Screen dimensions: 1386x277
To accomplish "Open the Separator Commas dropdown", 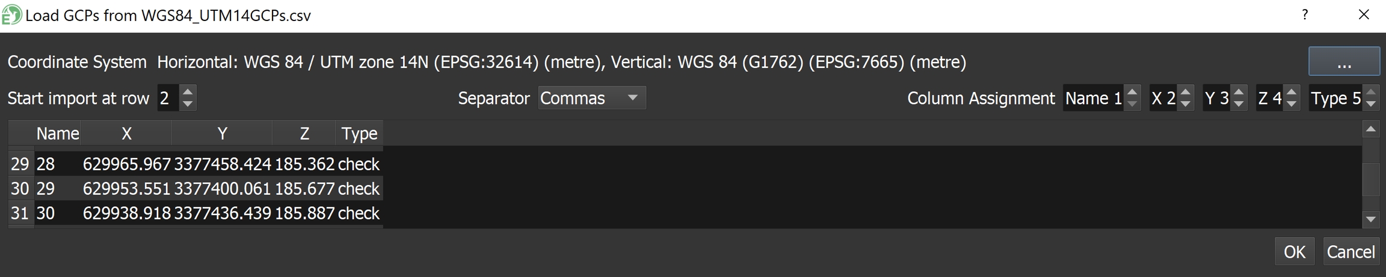I will [x=592, y=98].
